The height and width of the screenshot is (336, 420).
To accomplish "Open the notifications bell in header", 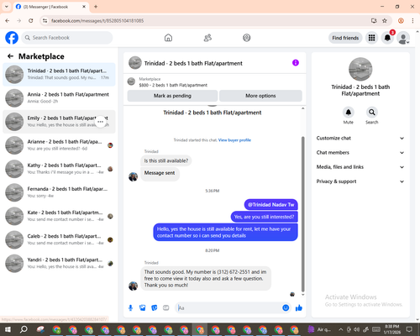I will tap(387, 38).
